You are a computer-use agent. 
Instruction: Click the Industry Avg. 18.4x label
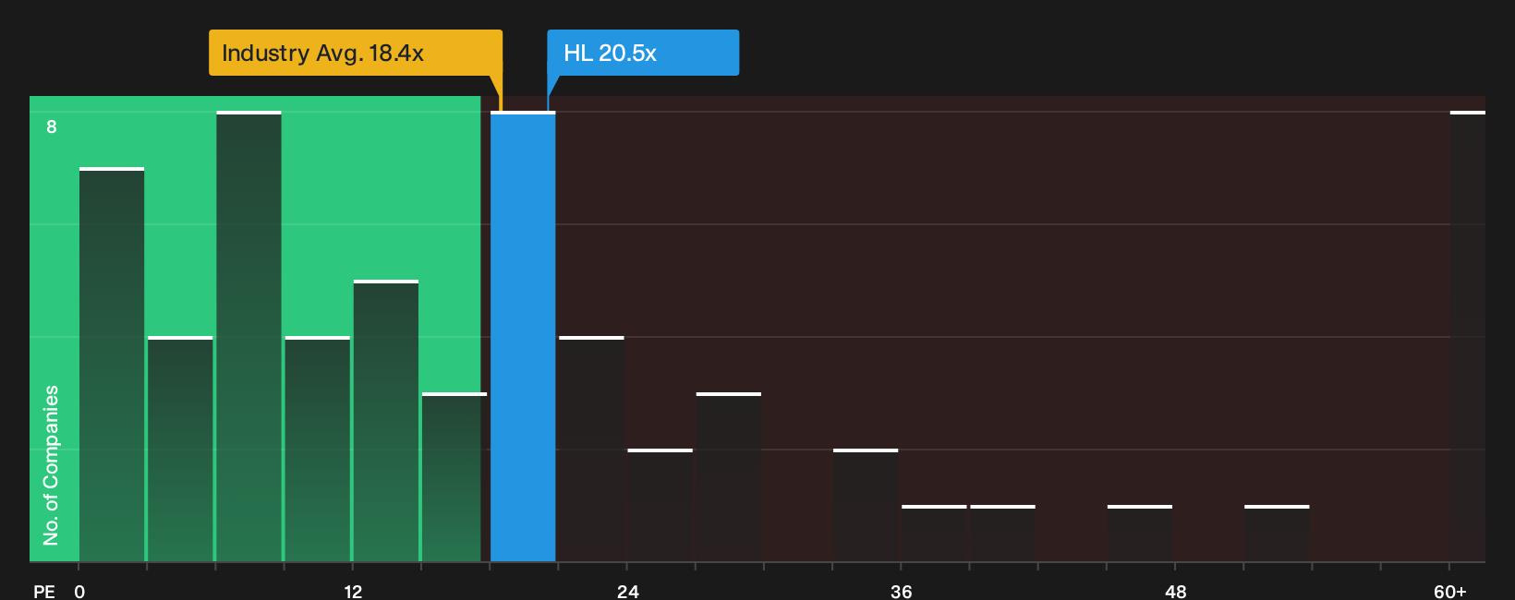click(x=355, y=53)
